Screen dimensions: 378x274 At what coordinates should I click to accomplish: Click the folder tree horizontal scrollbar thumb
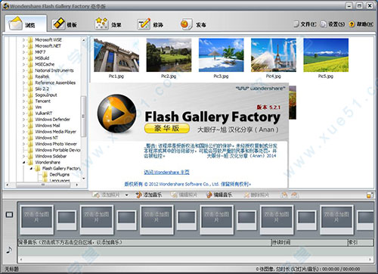[43, 185]
